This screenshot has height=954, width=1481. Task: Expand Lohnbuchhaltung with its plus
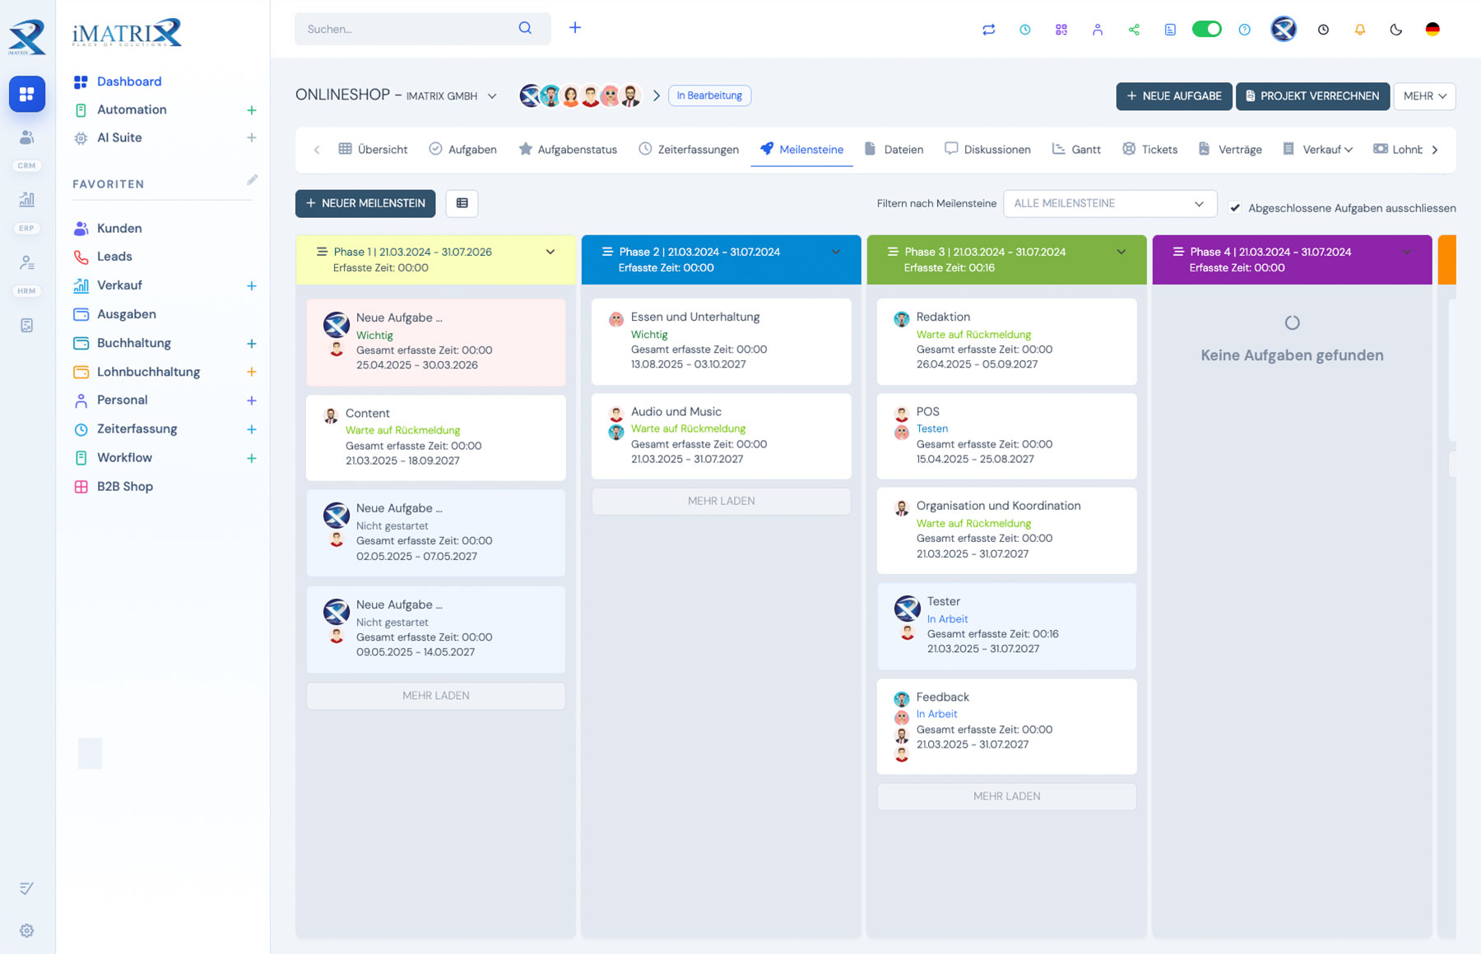pos(252,372)
